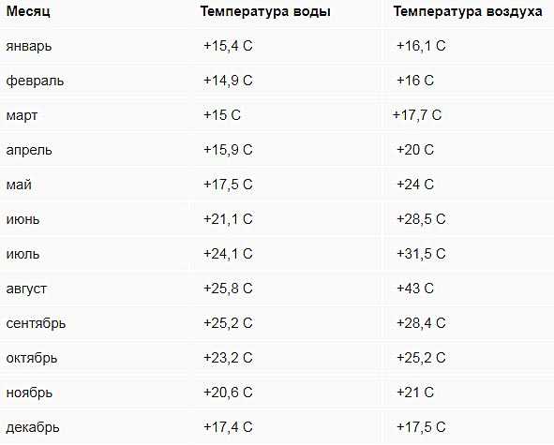Click the декабрь month cell
Viewport: 554px width, 445px height.
(x=33, y=427)
